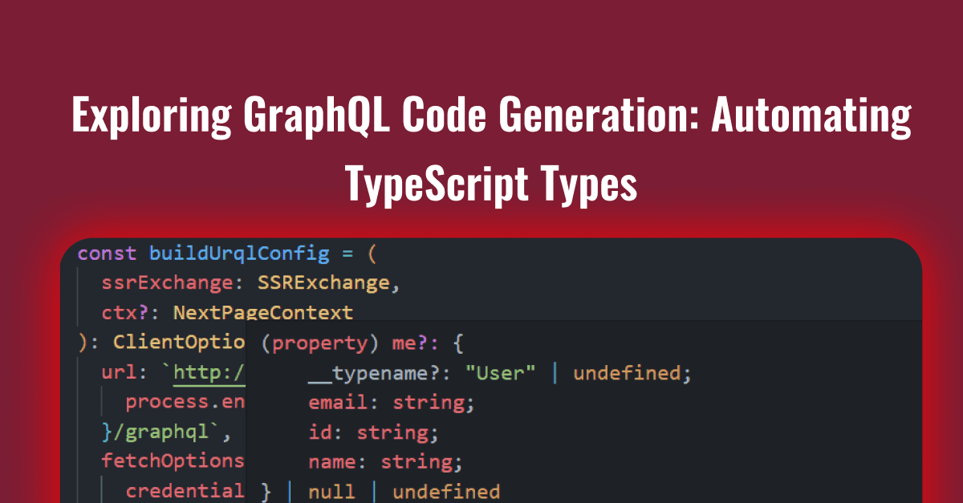Click the }/graphql` string ending
This screenshot has height=503, width=963.
coord(166,432)
